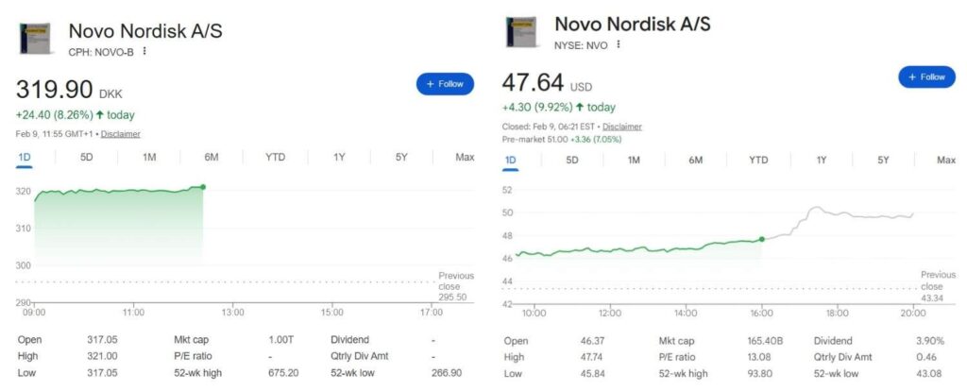Click the Novo Nordisk logo thumbnail on NYSE panel

click(x=523, y=34)
